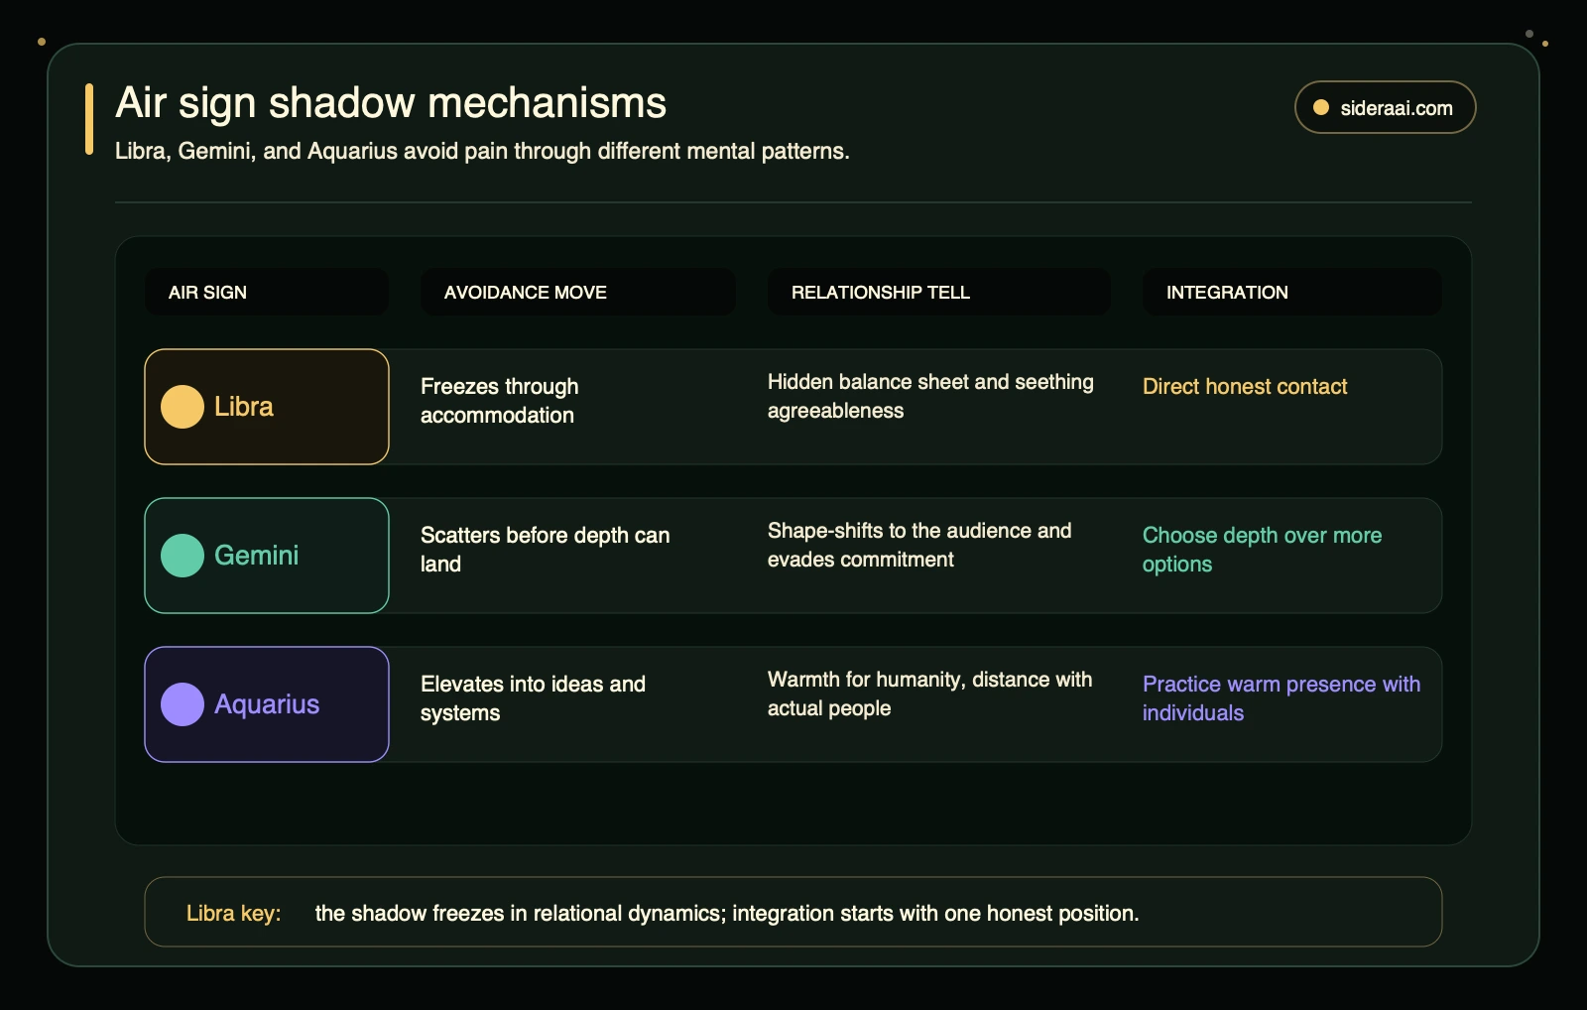
Task: Click 'Shape-shifts to the audience' cell
Action: 919,545
